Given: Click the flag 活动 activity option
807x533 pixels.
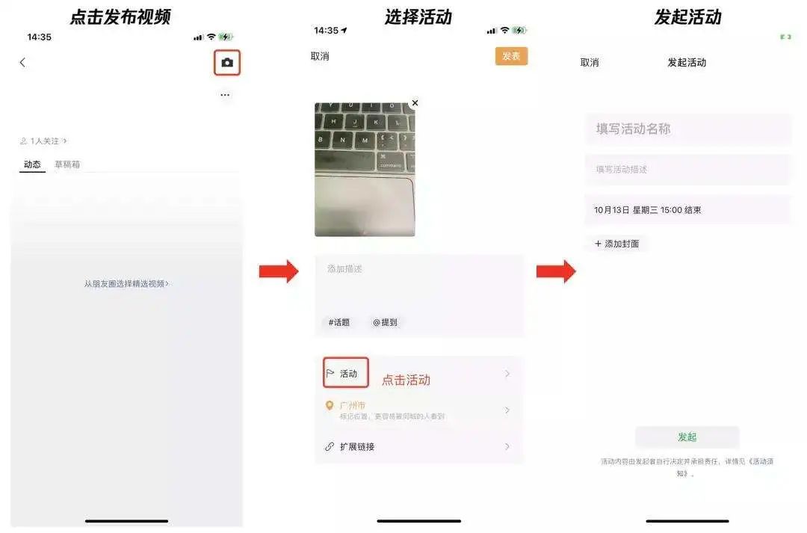Looking at the screenshot, I should [x=345, y=373].
